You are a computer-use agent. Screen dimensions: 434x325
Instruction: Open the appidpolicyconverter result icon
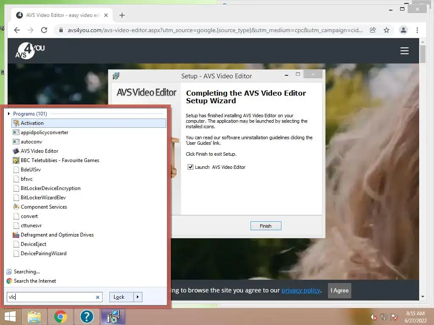tap(16, 132)
